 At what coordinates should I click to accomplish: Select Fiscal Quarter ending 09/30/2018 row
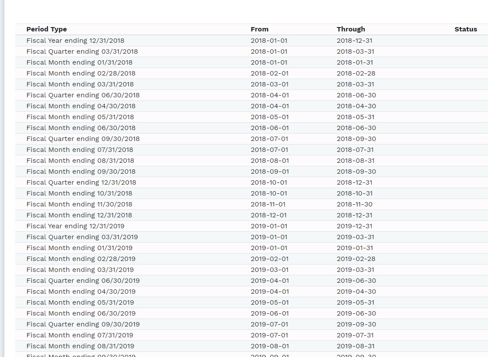coord(83,139)
